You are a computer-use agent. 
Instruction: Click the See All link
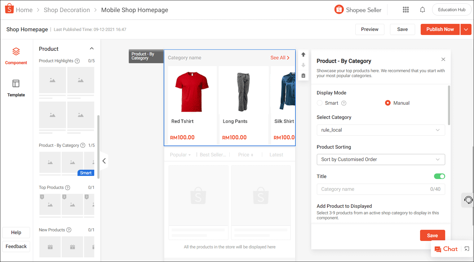point(280,57)
